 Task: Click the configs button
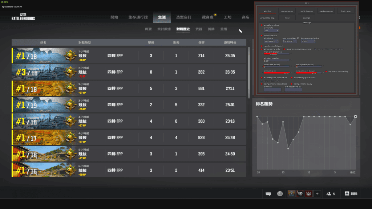pyautogui.click(x=307, y=17)
